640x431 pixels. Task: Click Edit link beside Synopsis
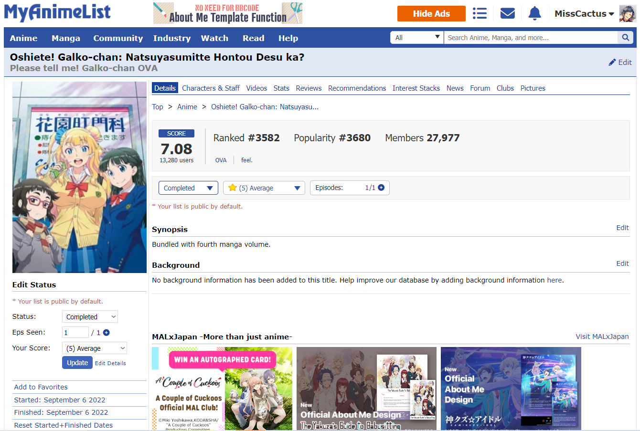pos(622,228)
